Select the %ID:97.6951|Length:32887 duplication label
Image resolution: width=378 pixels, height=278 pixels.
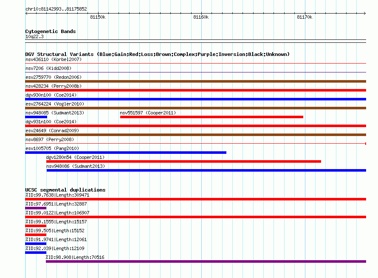(x=56, y=204)
